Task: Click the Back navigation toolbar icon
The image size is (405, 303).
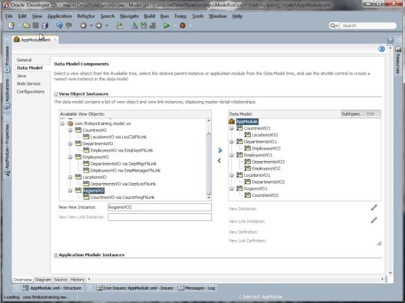Action: (x=83, y=25)
